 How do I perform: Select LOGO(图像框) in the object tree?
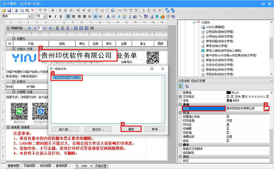215,27
